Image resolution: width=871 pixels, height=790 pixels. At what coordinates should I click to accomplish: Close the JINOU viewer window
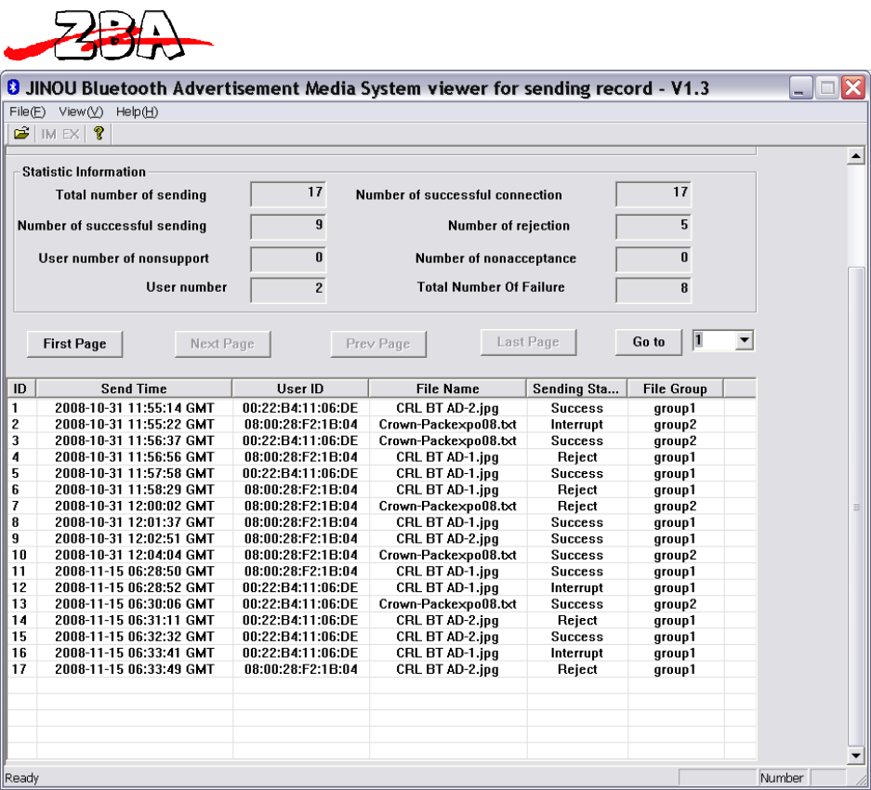coord(853,87)
